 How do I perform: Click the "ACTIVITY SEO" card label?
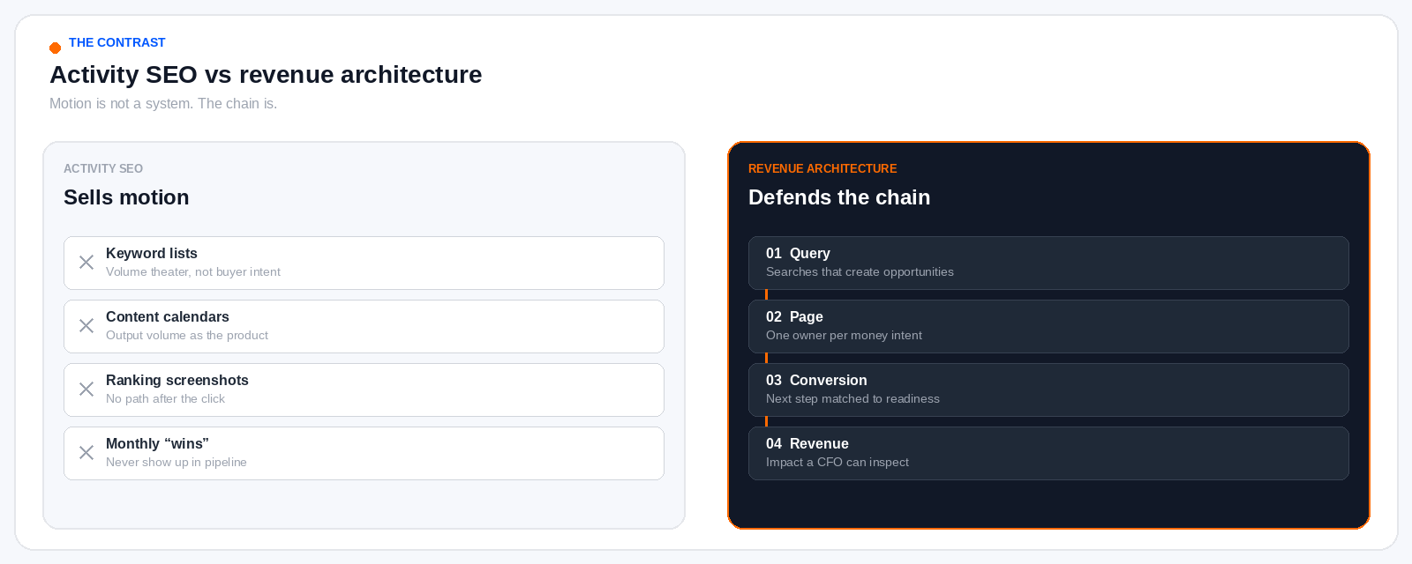(103, 168)
